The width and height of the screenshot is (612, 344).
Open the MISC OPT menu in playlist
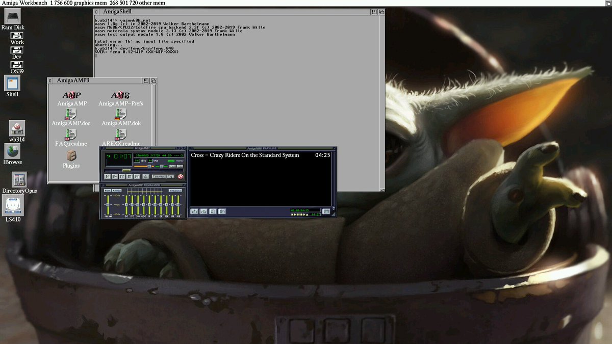222,211
